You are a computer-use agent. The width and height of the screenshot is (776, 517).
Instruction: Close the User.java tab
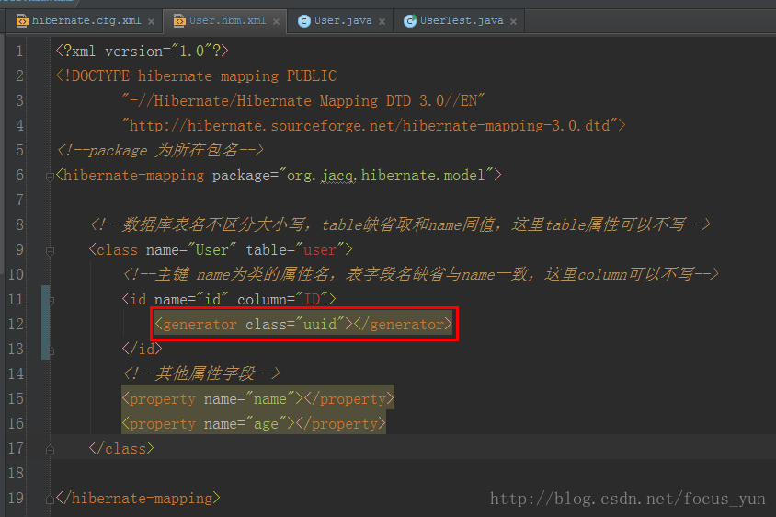click(382, 22)
